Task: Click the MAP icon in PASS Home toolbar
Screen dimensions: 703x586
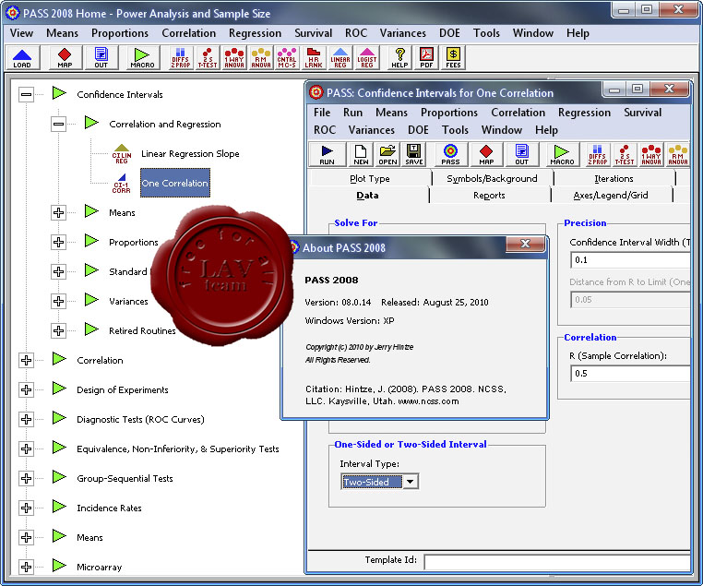Action: click(65, 58)
